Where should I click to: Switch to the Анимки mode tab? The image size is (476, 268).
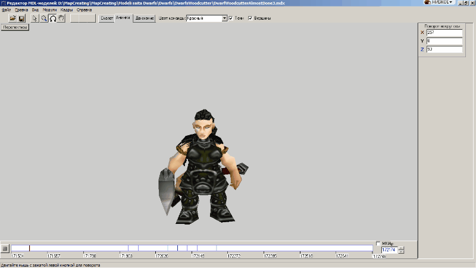coord(123,18)
